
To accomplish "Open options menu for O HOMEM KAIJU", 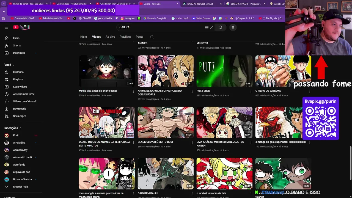I will point(192,194).
